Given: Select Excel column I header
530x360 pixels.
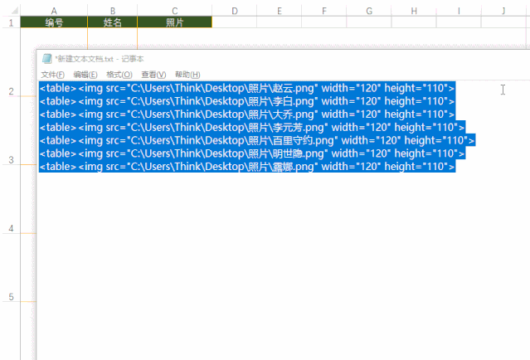Looking at the screenshot, I should (459, 11).
